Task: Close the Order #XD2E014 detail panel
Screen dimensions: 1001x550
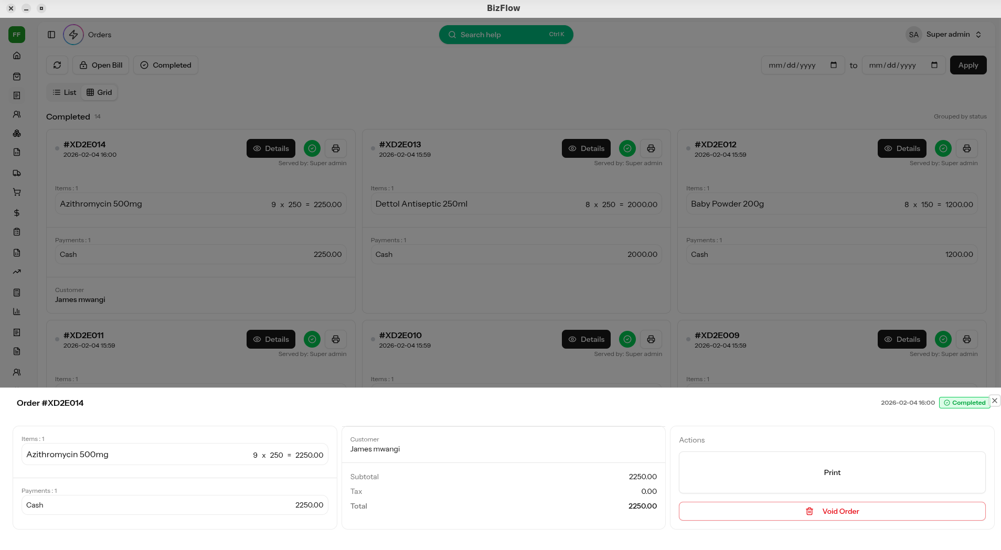Action: tap(994, 401)
